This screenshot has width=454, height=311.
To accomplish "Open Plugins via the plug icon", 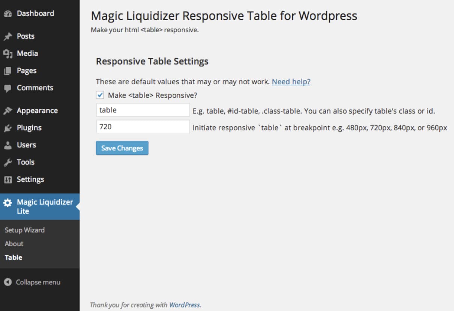I will click(x=8, y=127).
